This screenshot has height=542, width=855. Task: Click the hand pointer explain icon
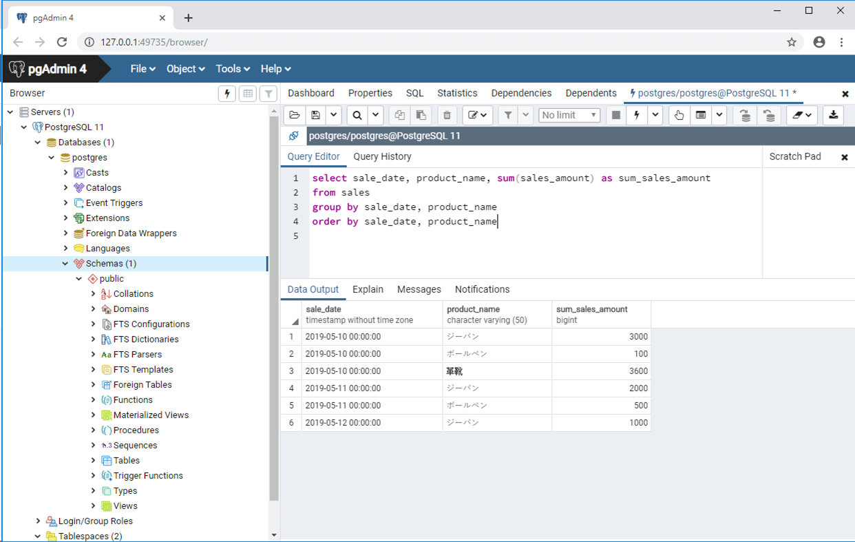679,115
